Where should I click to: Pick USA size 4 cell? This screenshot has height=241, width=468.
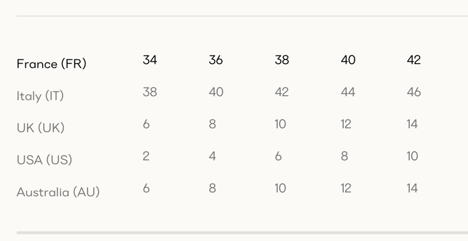(212, 156)
